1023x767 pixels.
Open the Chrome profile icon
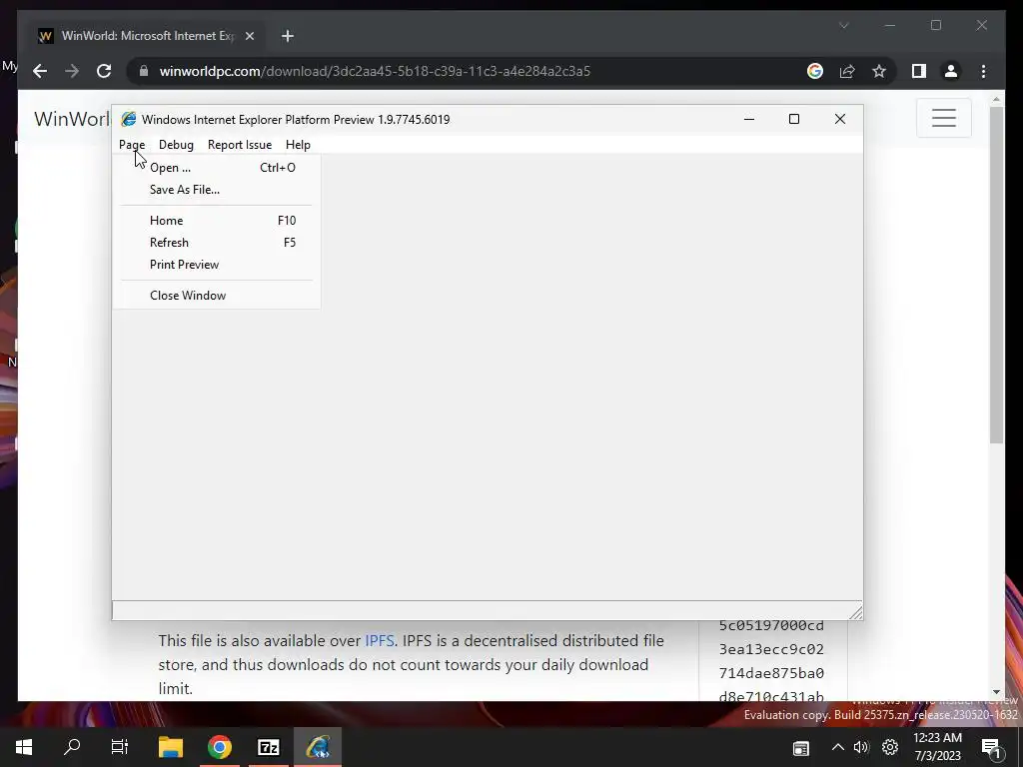(951, 71)
